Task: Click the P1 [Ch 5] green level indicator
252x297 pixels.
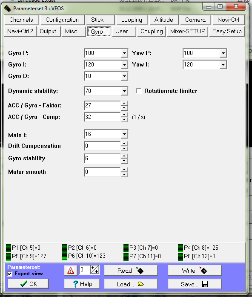Action: pos(9,248)
